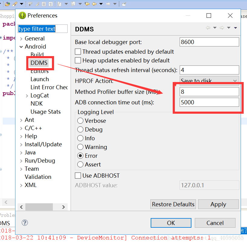The height and width of the screenshot is (244, 247).
Task: Select the Verbose logging level
Action: coord(80,121)
